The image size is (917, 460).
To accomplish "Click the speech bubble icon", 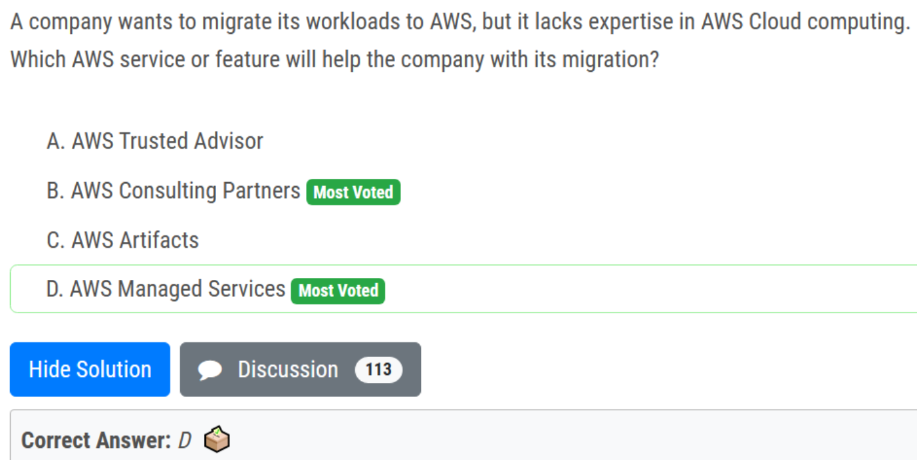I will 210,370.
